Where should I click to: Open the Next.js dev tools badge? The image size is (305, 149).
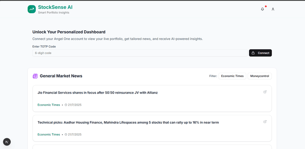pyautogui.click(x=7, y=142)
